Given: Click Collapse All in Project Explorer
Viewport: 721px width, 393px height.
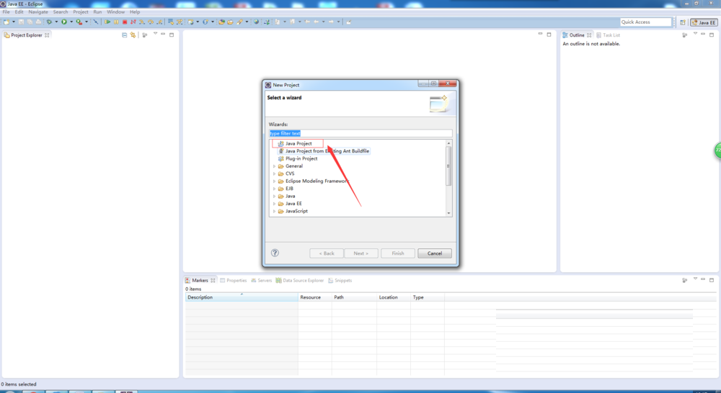Looking at the screenshot, I should 124,35.
